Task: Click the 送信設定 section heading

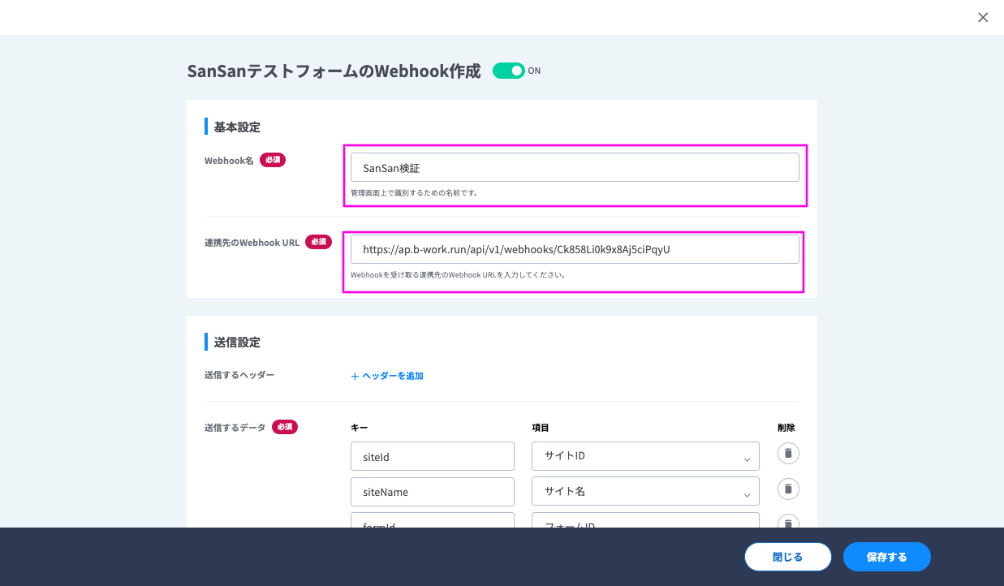Action: [x=237, y=343]
